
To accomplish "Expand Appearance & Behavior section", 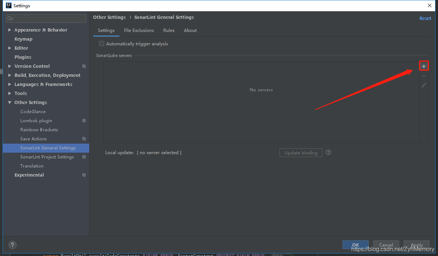I will 10,30.
